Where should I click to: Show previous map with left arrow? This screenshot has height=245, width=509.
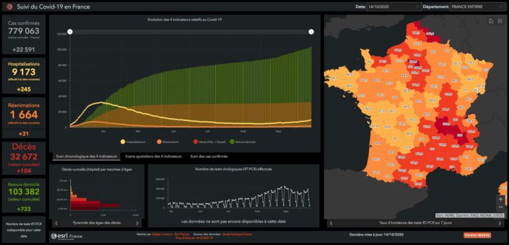(x=331, y=223)
